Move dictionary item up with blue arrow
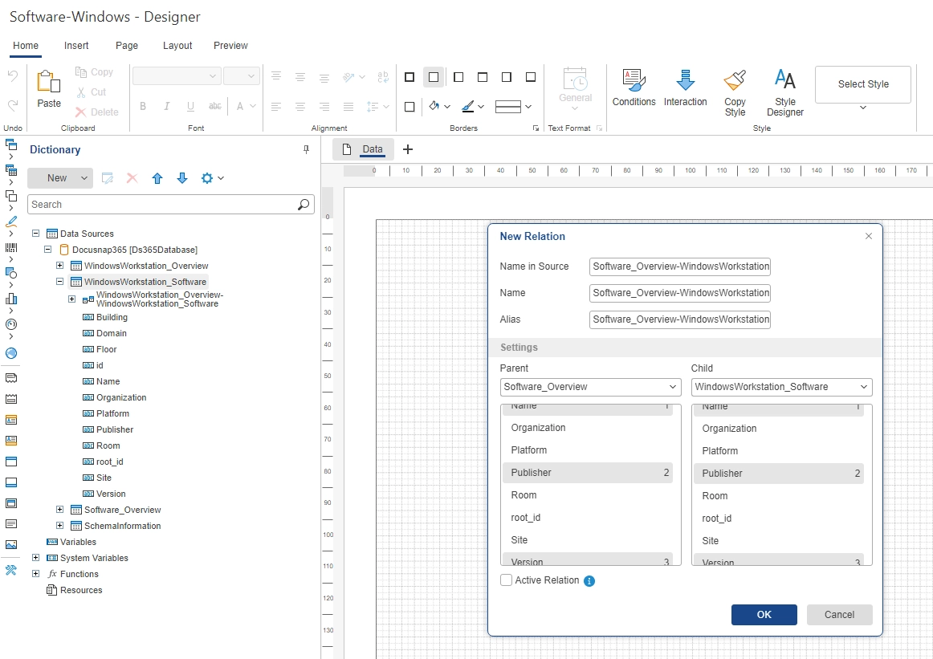The height and width of the screenshot is (659, 933). (157, 178)
